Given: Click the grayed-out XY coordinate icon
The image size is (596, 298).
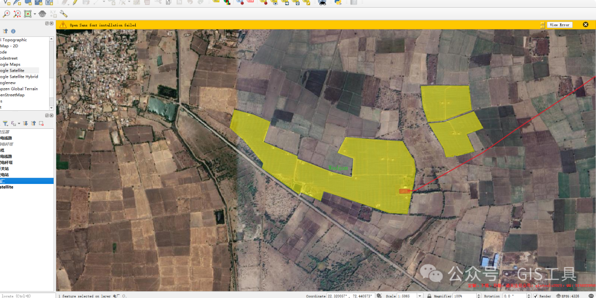Looking at the screenshot, I should point(53,14).
